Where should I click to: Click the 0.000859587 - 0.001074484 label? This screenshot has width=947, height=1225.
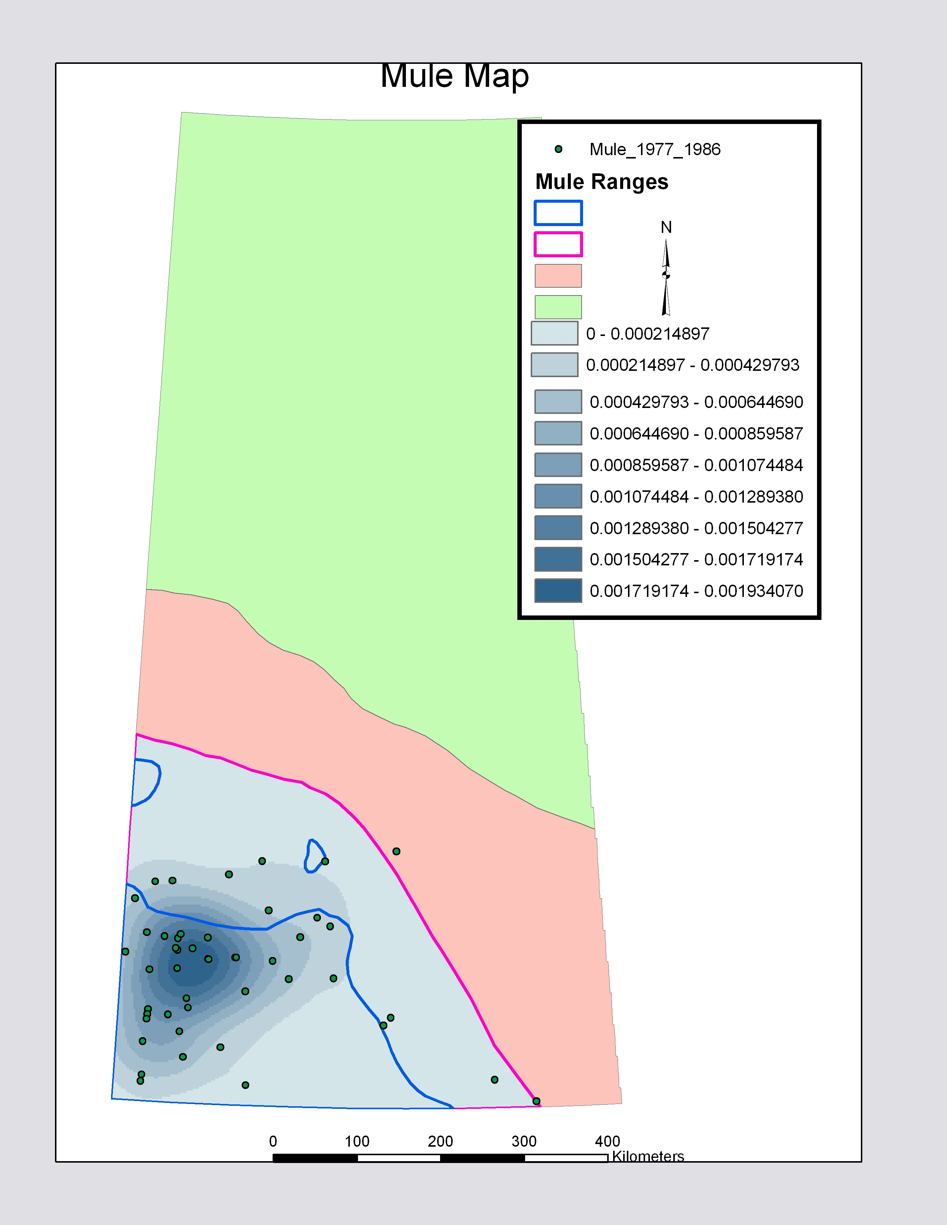pos(696,465)
